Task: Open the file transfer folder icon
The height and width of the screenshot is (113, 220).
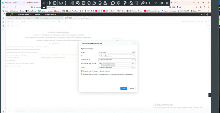Action: click(61, 3)
